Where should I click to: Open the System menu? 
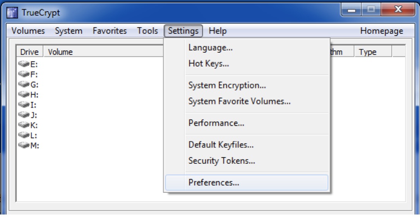69,31
